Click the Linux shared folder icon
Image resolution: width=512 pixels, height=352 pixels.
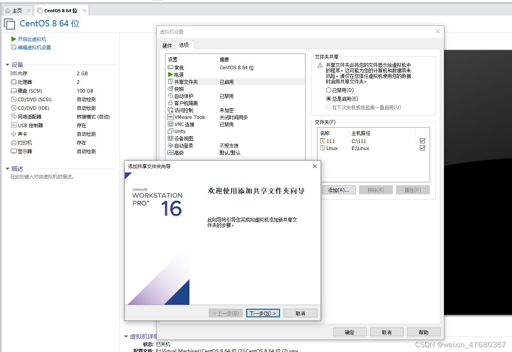(x=323, y=148)
